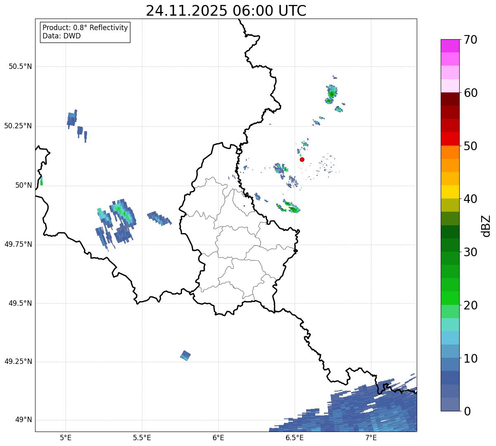Click the 5.5°E longitude label
Image resolution: width=496 pixels, height=446 pixels.
(x=142, y=439)
